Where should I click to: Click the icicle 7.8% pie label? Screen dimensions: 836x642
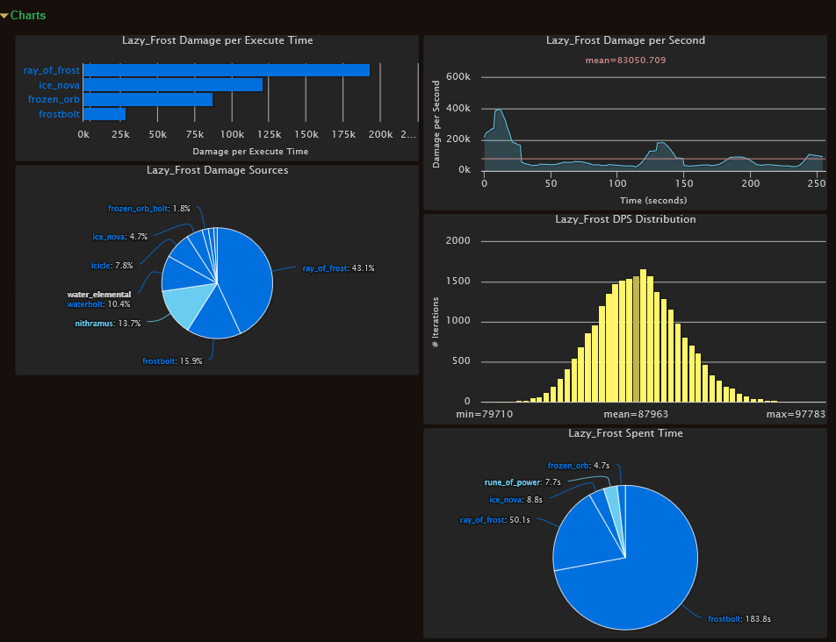pyautogui.click(x=112, y=265)
